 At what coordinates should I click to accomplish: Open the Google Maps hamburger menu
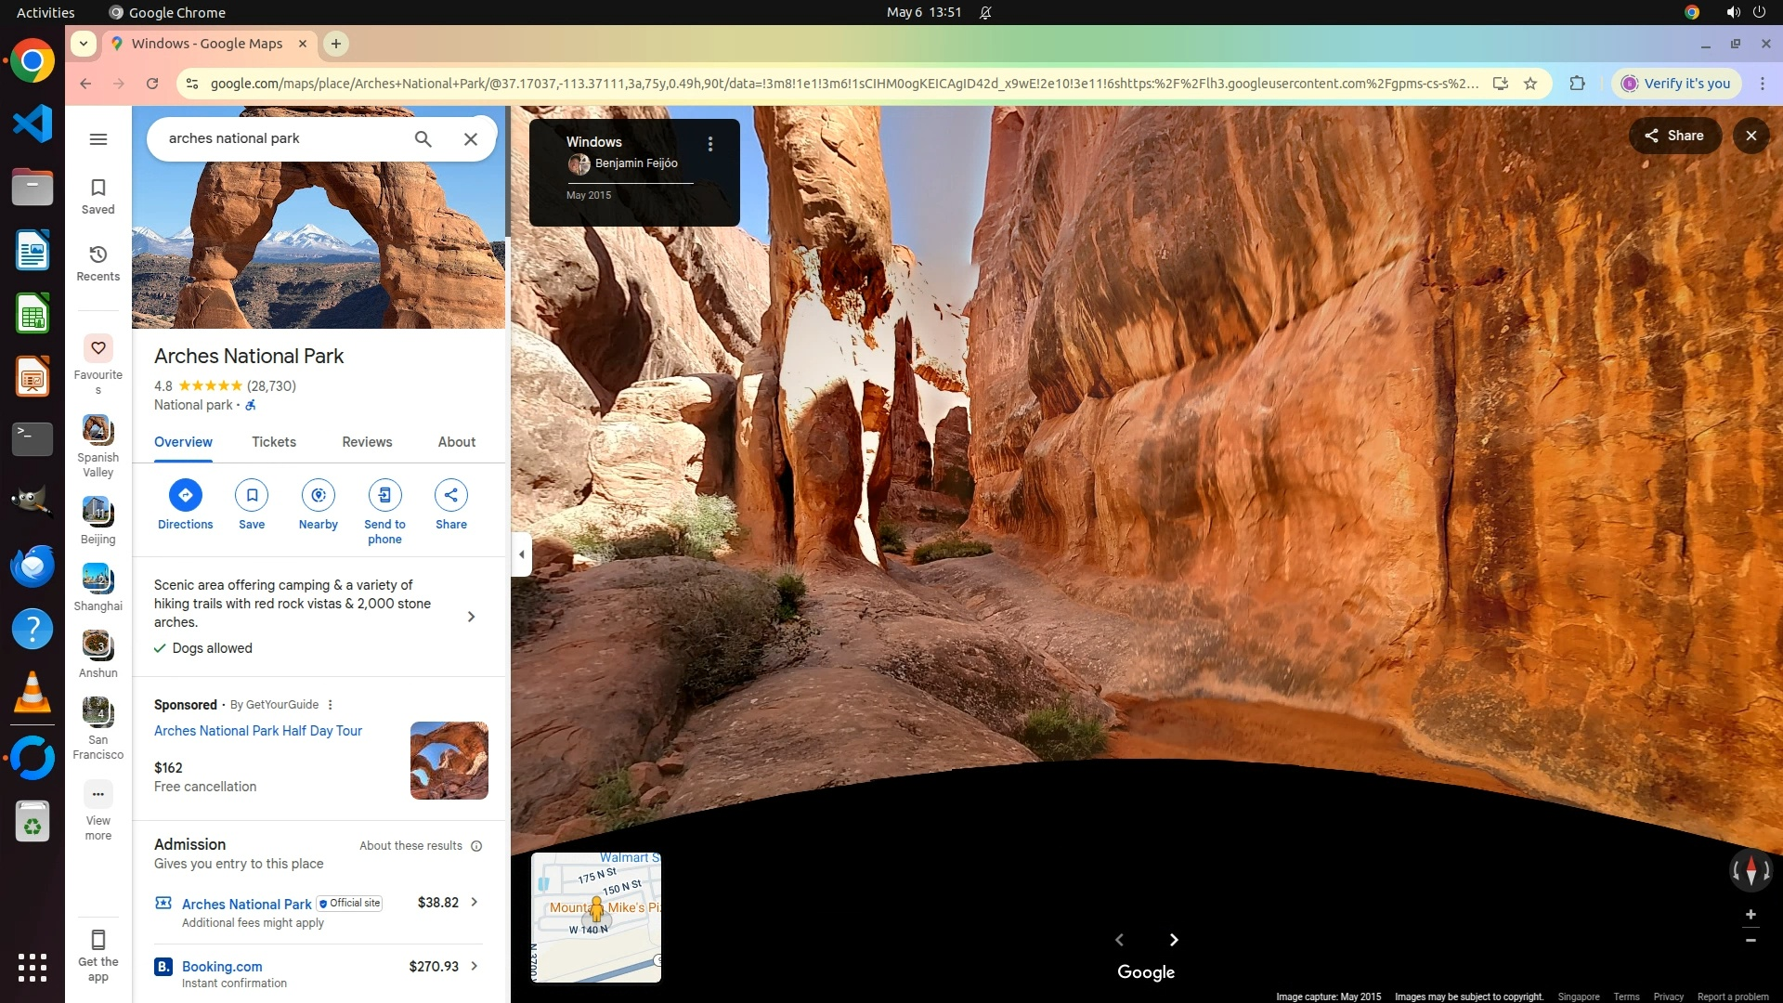point(98,139)
